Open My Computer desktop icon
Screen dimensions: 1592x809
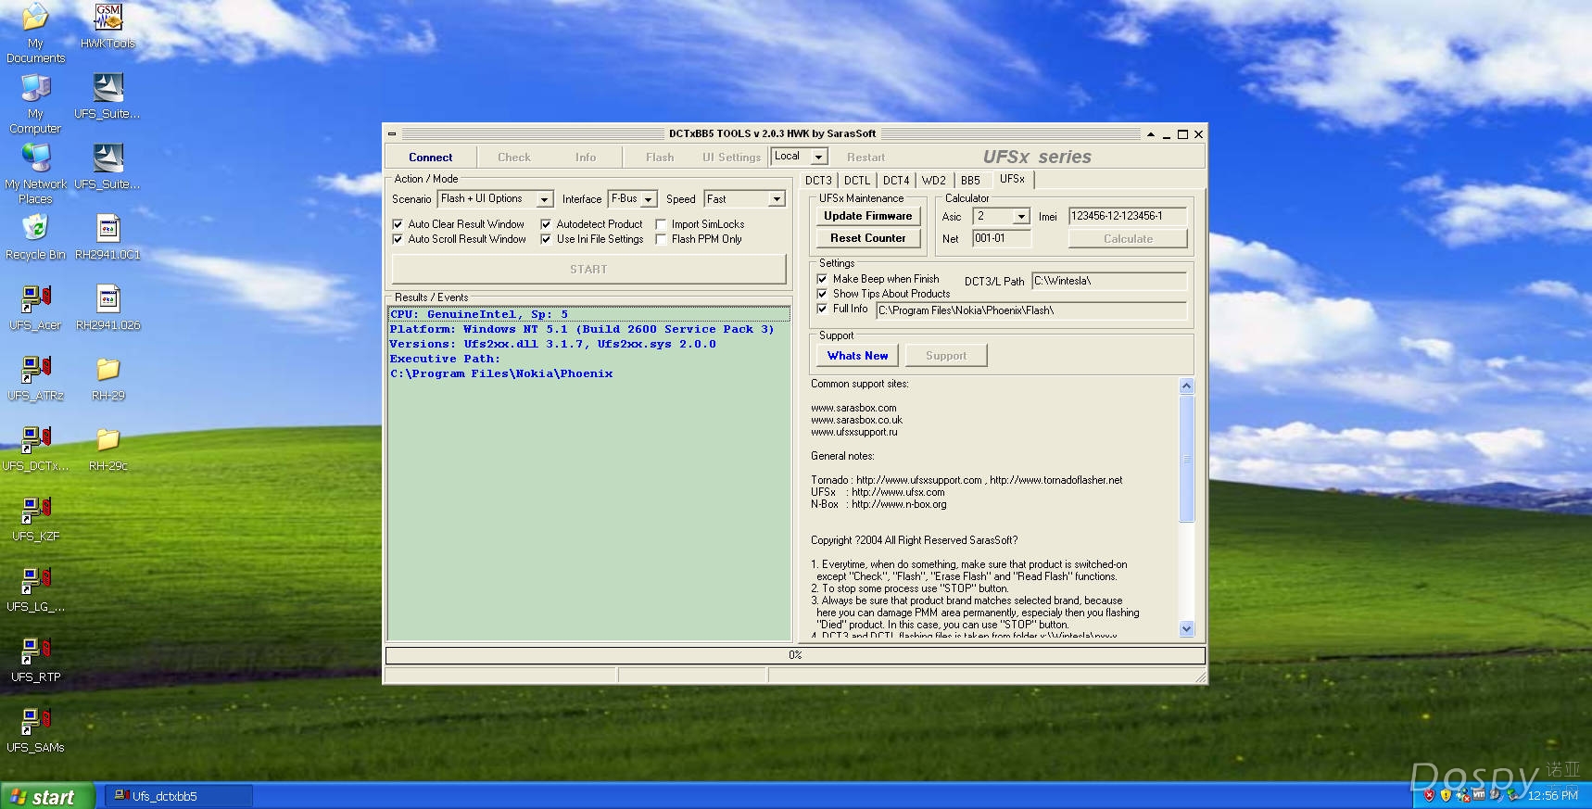tap(35, 103)
